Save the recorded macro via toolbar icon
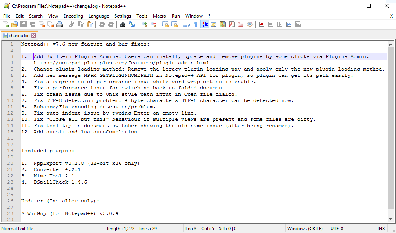Image resolution: width=396 pixels, height=233 pixels. click(x=298, y=24)
